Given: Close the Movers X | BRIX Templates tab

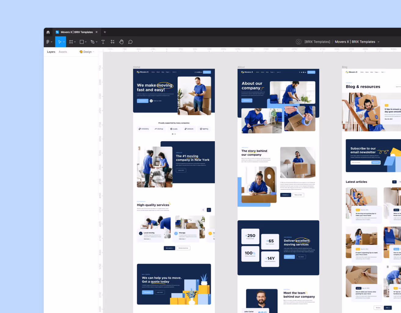Looking at the screenshot, I should 96,32.
